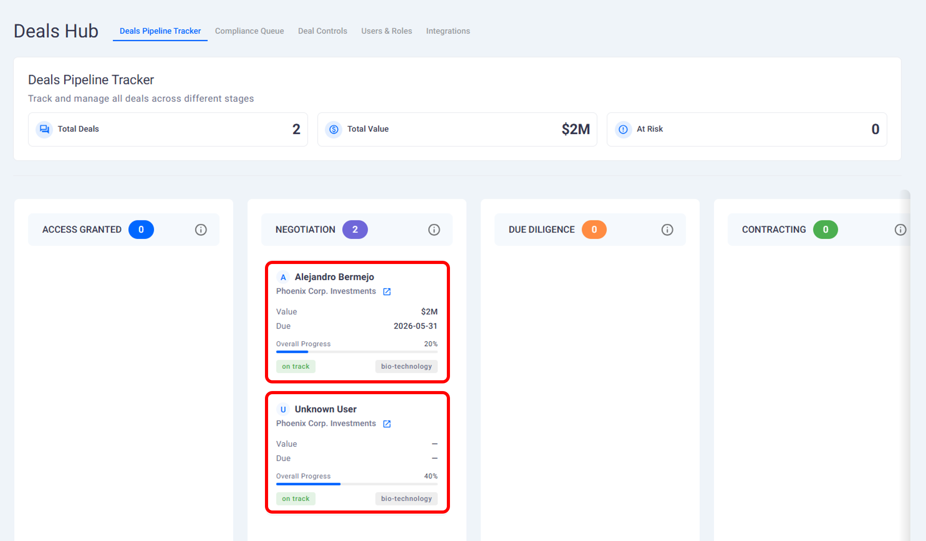This screenshot has height=541, width=926.
Task: Select the Integrations tab
Action: click(x=448, y=31)
